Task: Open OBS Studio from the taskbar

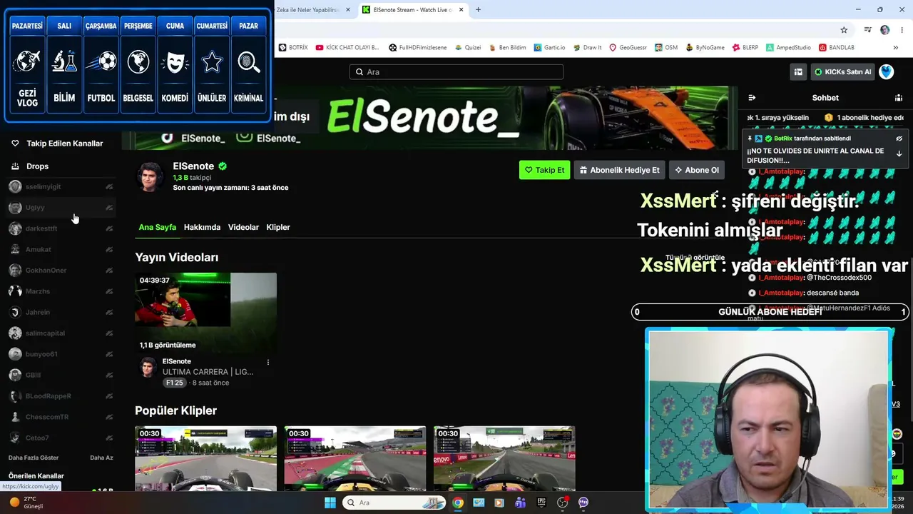Action: pos(562,503)
